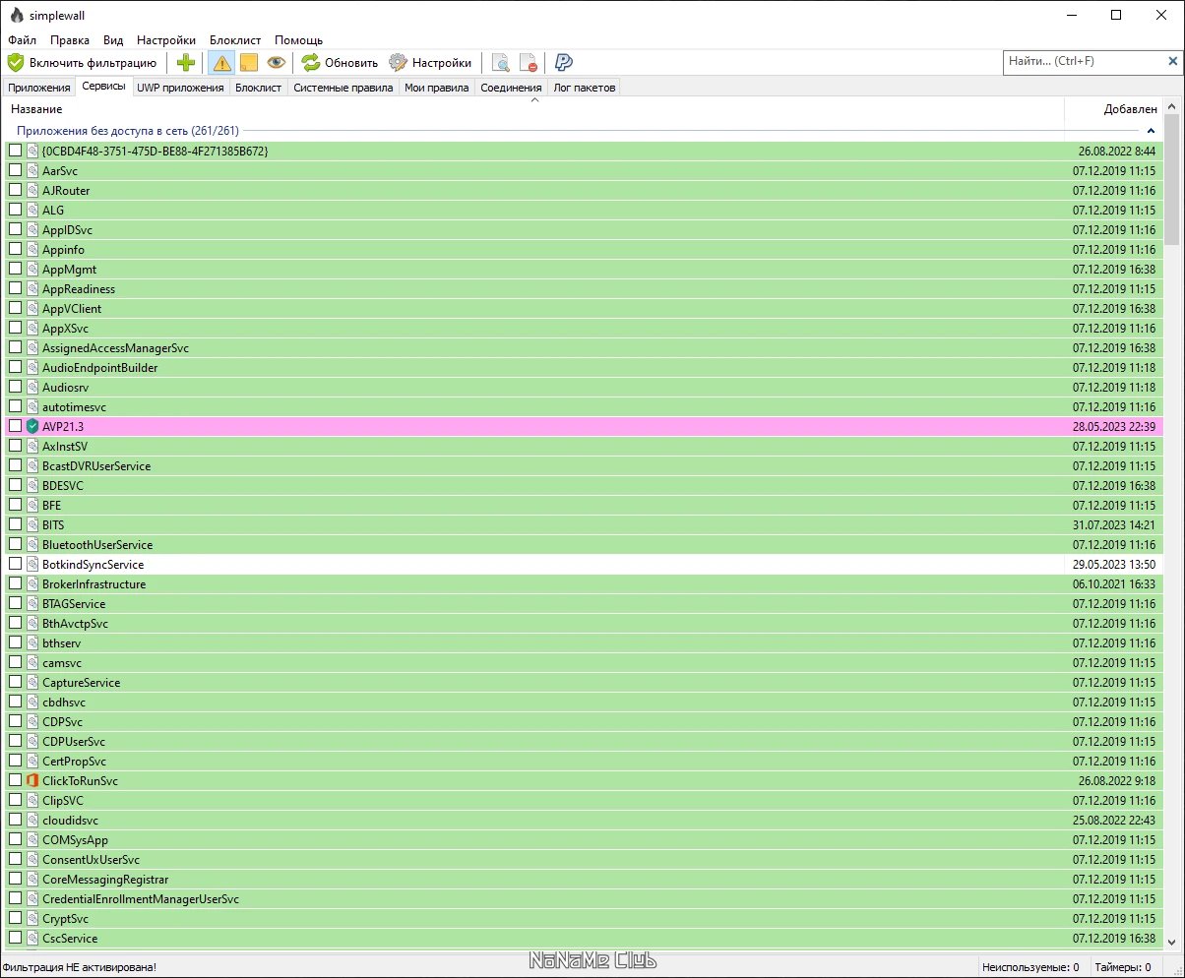Click the service icon beside BITS
Image resolution: width=1185 pixels, height=978 pixels.
pyautogui.click(x=33, y=524)
